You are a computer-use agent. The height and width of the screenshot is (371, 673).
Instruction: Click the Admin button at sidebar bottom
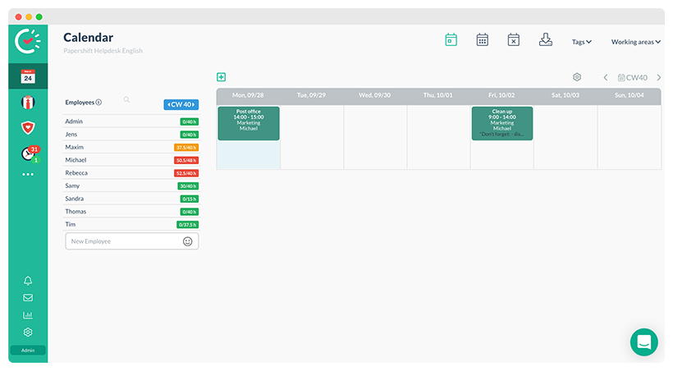[28, 350]
